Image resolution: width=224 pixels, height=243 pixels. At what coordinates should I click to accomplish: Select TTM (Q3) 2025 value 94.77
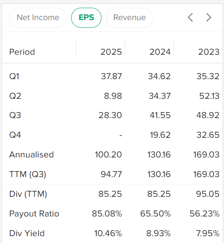point(111,174)
